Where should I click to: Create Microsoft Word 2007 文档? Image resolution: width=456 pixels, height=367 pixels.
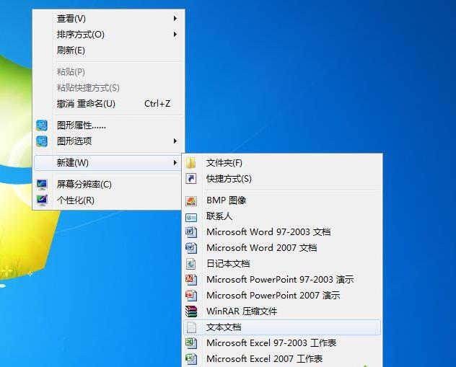pyautogui.click(x=282, y=248)
